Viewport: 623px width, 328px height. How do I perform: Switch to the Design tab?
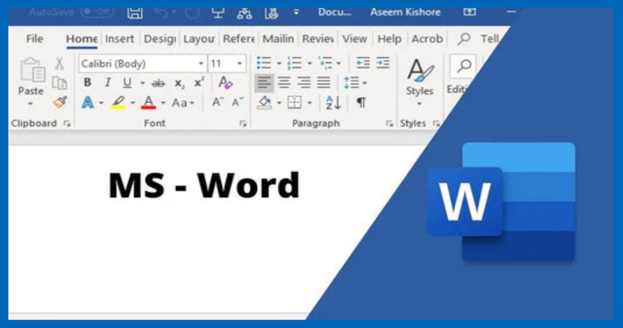pyautogui.click(x=160, y=39)
